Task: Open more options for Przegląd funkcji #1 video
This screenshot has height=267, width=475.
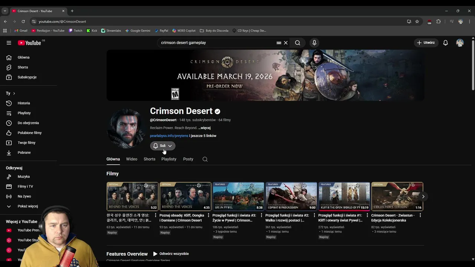Action: click(x=367, y=215)
